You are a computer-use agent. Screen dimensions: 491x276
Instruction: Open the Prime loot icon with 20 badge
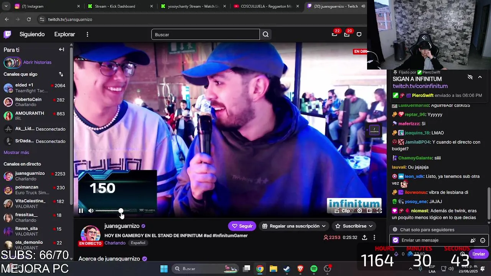click(x=347, y=34)
